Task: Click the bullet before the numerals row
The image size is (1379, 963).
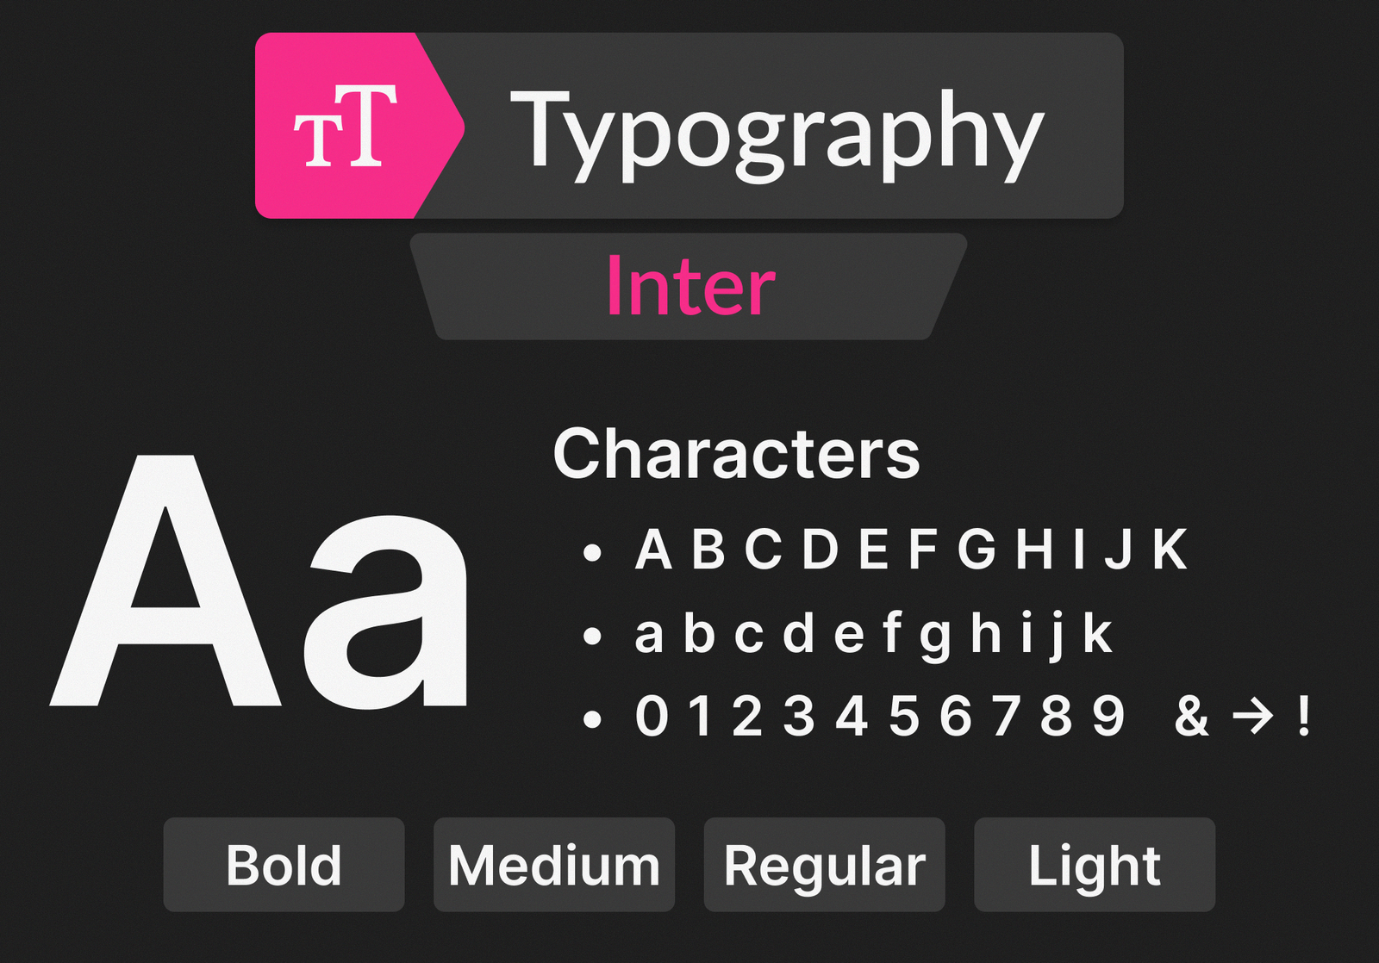Action: (x=591, y=718)
